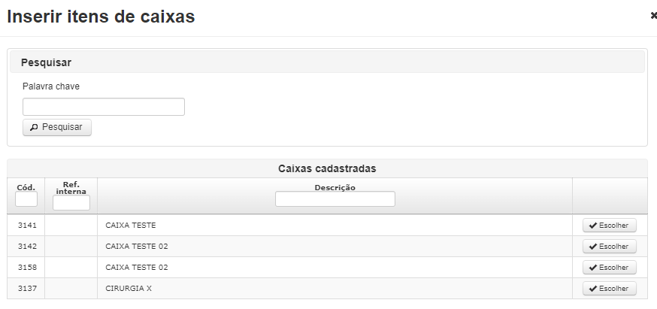Click the Pesquisar search button

(x=57, y=127)
